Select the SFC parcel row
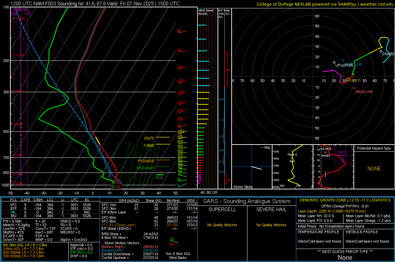395x262 pixels. coord(51,205)
